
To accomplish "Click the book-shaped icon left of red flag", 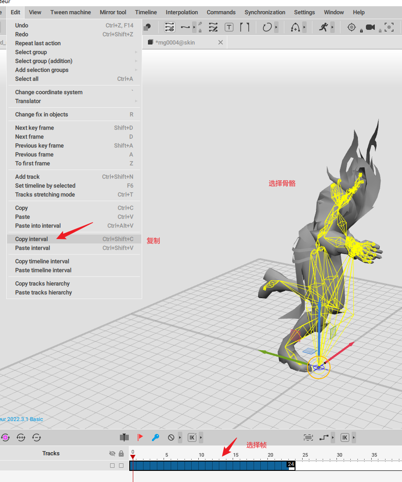I will click(124, 437).
